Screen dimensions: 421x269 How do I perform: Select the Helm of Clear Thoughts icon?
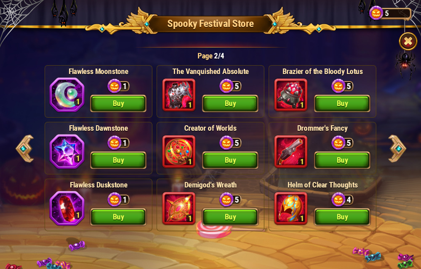291,208
